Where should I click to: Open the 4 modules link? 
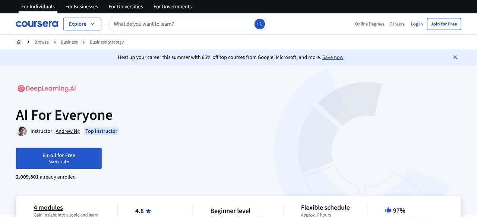48,208
